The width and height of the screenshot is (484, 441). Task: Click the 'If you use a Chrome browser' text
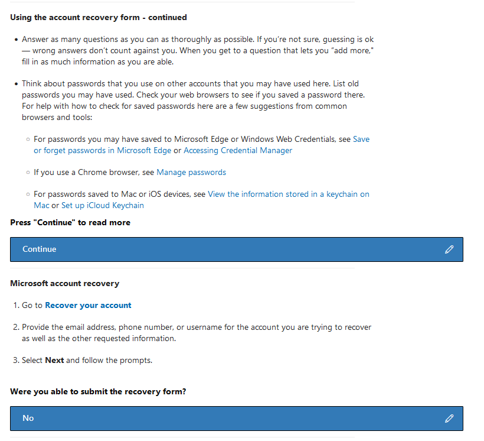94,173
